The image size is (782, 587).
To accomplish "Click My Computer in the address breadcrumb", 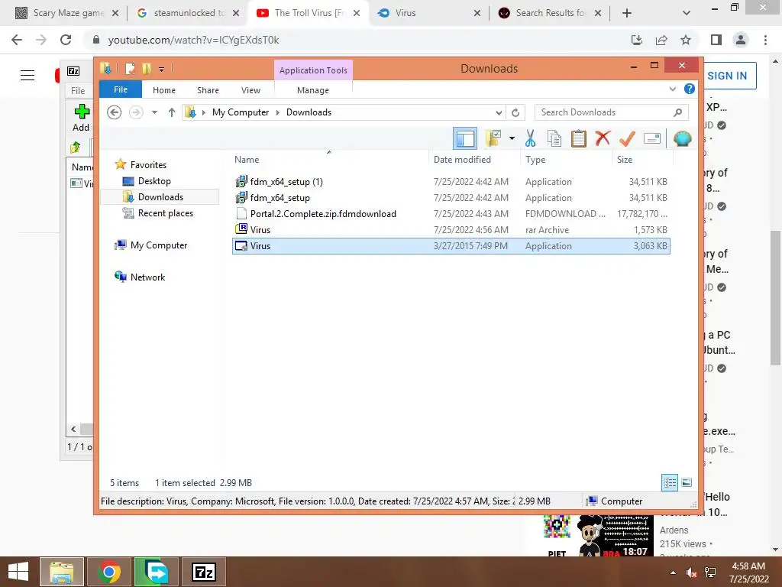I will point(241,112).
